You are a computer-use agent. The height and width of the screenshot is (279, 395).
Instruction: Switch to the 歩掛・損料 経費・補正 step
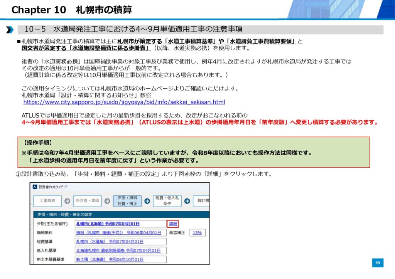pyautogui.click(x=127, y=201)
